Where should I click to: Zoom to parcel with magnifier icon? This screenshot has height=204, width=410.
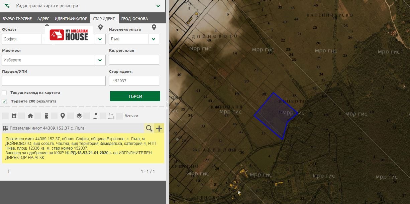coord(149,128)
